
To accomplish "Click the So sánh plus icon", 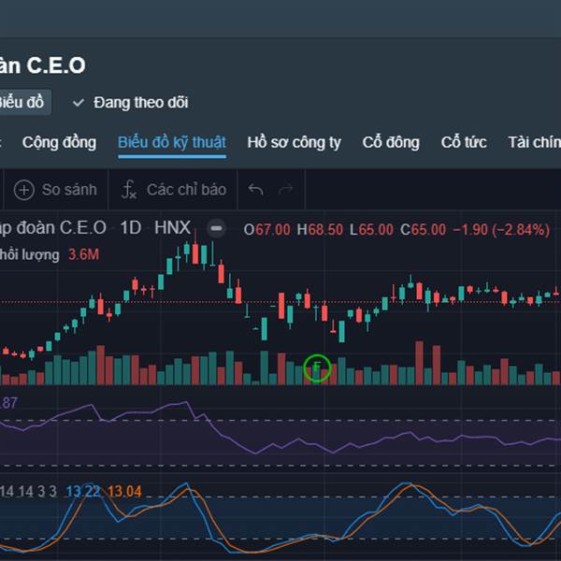I will (x=24, y=190).
